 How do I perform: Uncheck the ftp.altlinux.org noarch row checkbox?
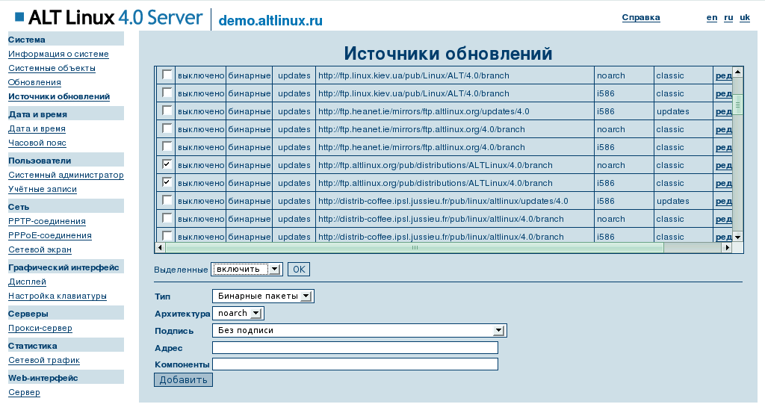click(167, 164)
